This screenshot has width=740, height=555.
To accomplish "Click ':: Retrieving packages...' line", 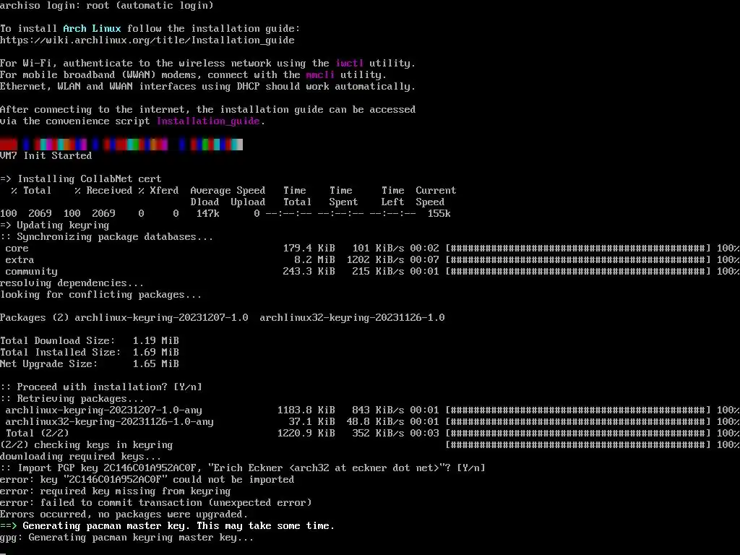I will point(72,398).
